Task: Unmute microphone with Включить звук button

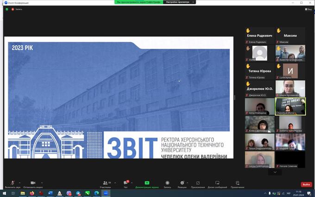Action: (13, 184)
